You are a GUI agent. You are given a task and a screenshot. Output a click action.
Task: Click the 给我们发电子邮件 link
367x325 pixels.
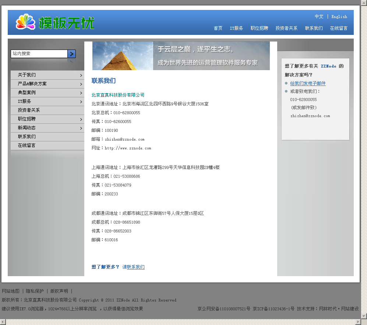308,83
